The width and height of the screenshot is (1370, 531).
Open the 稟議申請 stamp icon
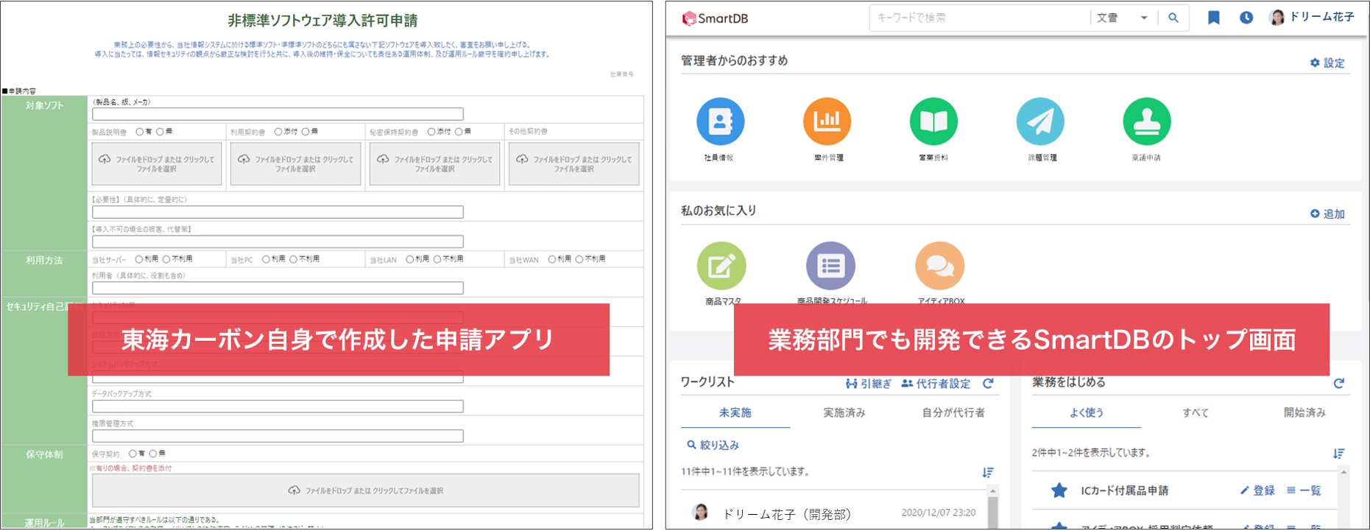[1146, 122]
